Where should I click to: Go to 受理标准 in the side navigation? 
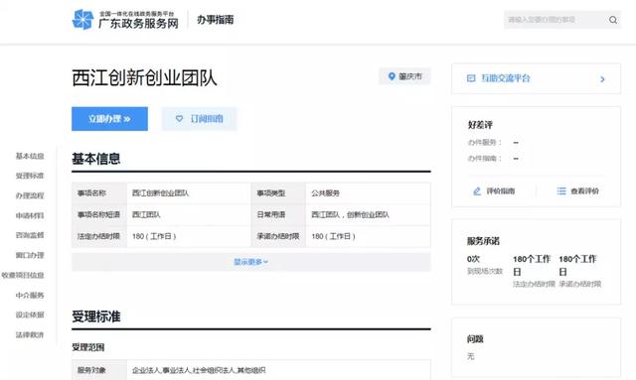coord(30,176)
